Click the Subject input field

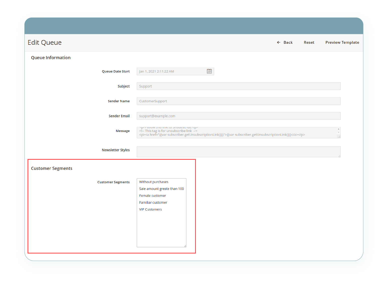pos(238,86)
